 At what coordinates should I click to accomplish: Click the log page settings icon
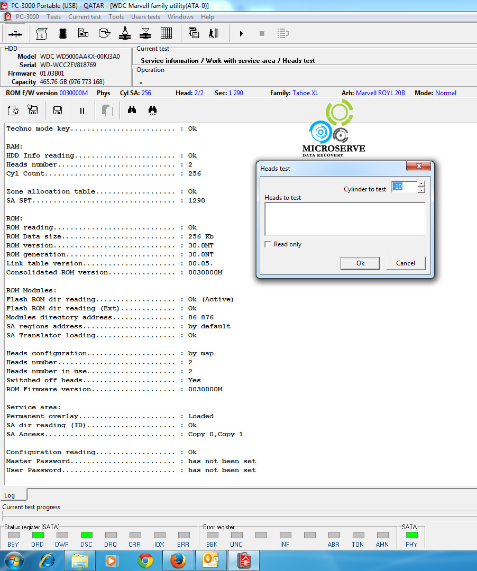click(x=13, y=110)
